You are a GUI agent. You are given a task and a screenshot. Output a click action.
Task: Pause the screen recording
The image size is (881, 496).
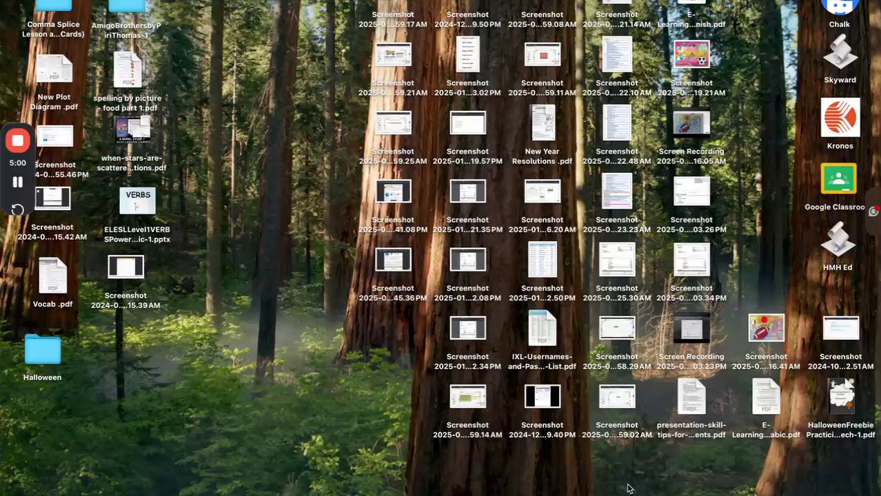click(18, 182)
